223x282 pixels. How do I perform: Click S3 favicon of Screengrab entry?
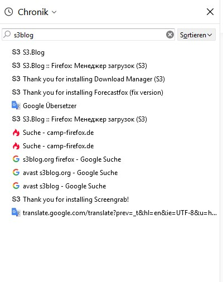tap(16, 200)
